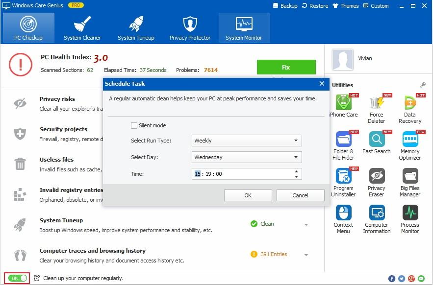Viewport: 433px width, 285px height.
Task: Open the Privacy Eraser utility
Action: click(377, 182)
